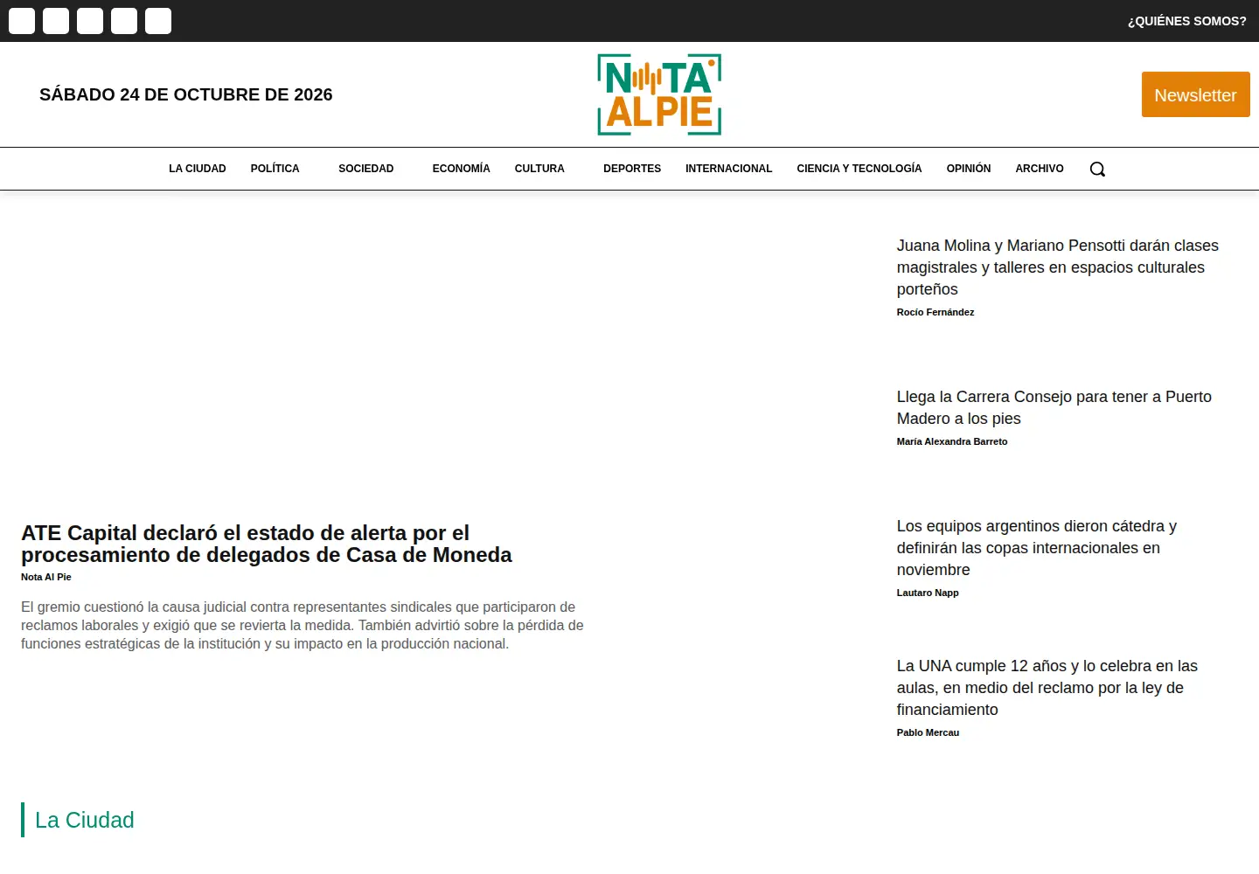Click author name María Alexandra Barreto

[952, 441]
